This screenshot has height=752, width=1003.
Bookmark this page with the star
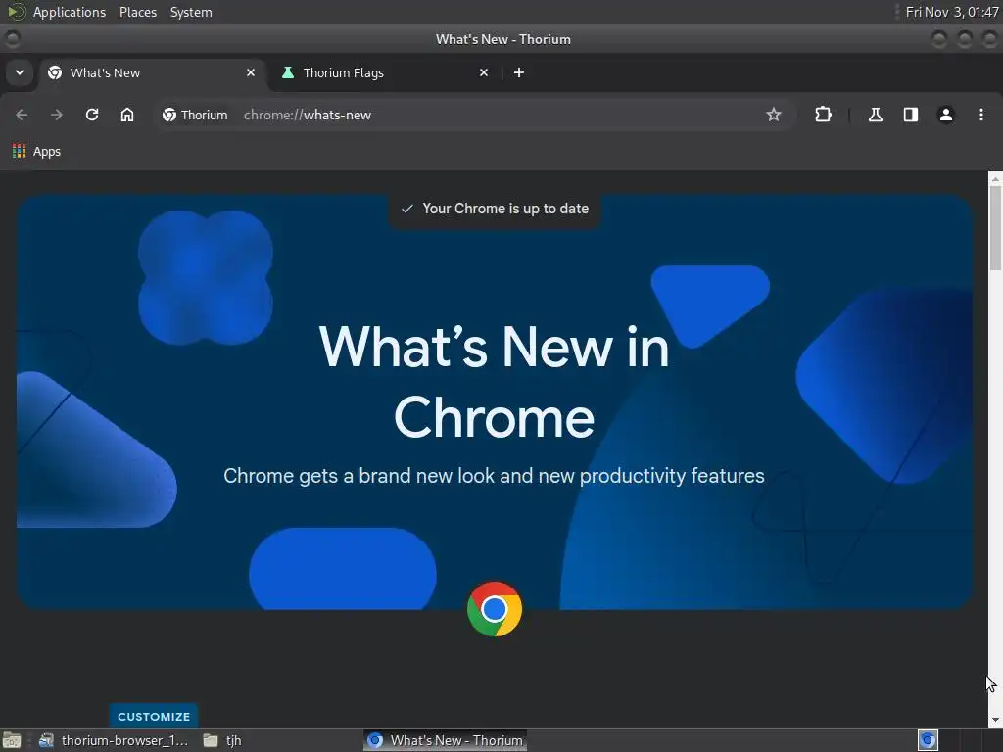774,115
